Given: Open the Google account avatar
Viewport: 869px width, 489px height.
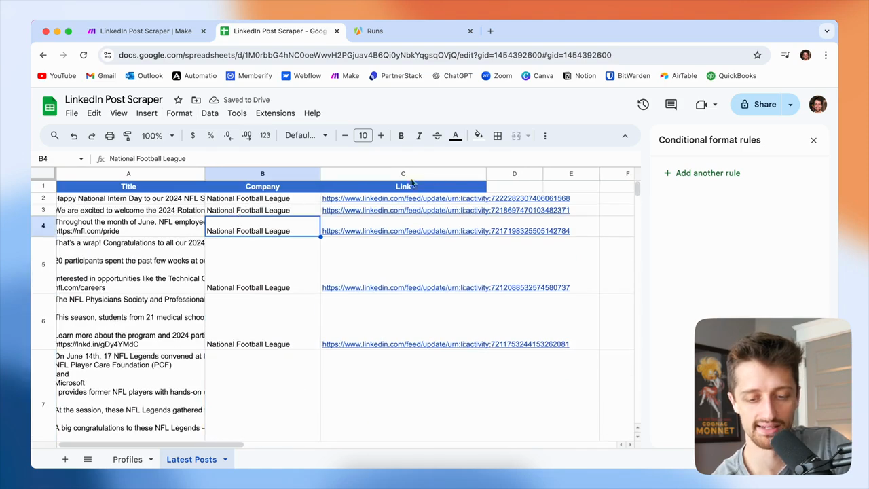Looking at the screenshot, I should click(817, 105).
